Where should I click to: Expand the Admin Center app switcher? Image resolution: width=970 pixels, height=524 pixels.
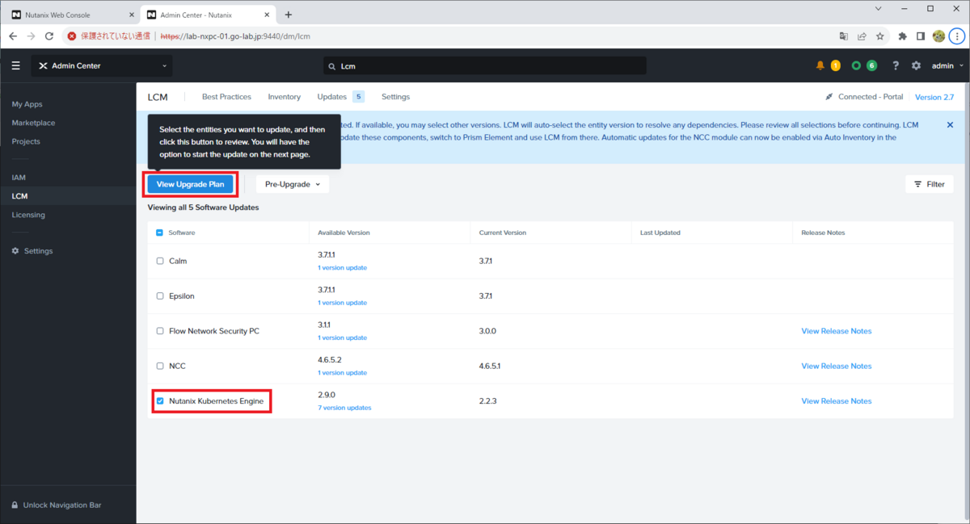coord(101,65)
